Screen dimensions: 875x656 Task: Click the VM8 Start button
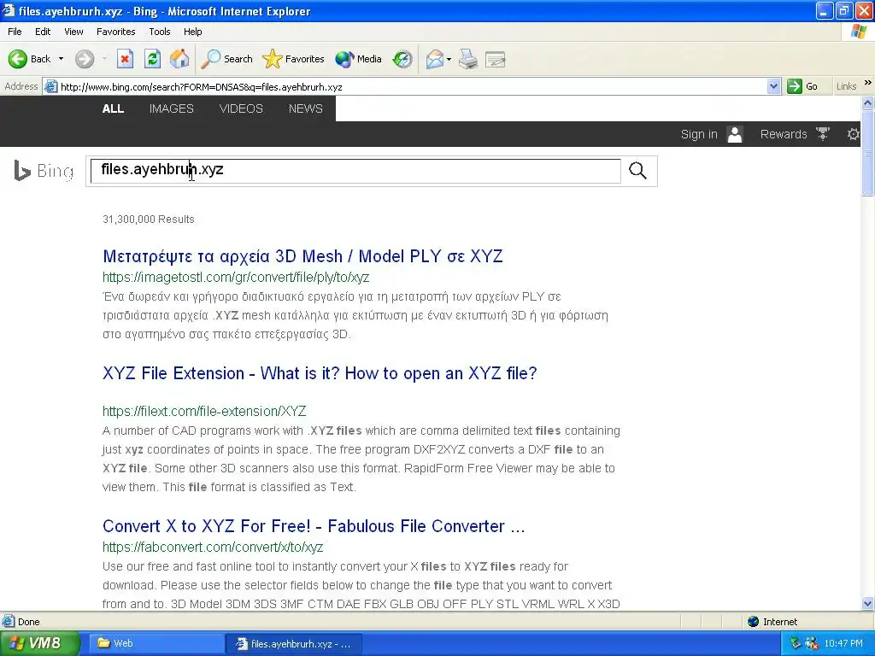click(39, 643)
